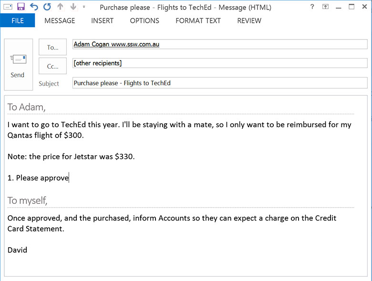Select the INSERT ribbon tab
This screenshot has height=281, width=372.
pos(102,20)
